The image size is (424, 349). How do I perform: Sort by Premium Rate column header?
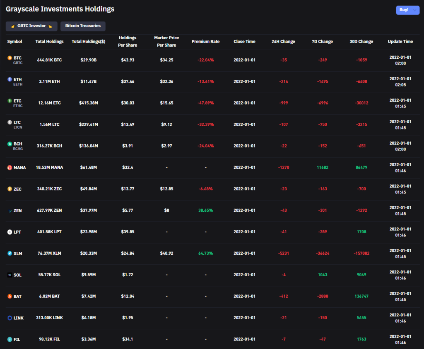tap(205, 42)
